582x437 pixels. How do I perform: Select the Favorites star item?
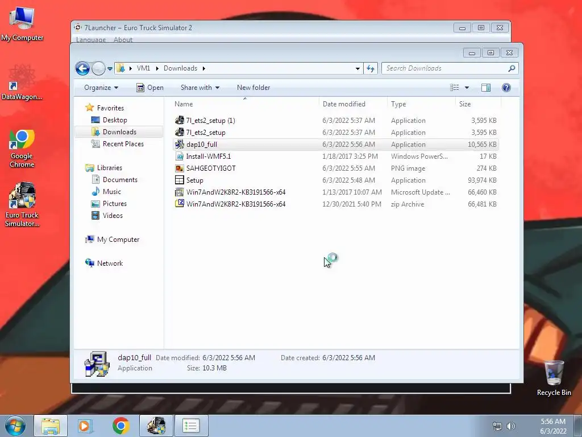pos(105,108)
